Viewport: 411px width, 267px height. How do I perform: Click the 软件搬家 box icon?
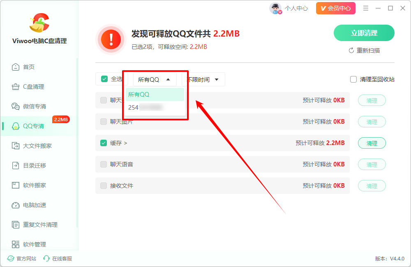click(x=16, y=185)
